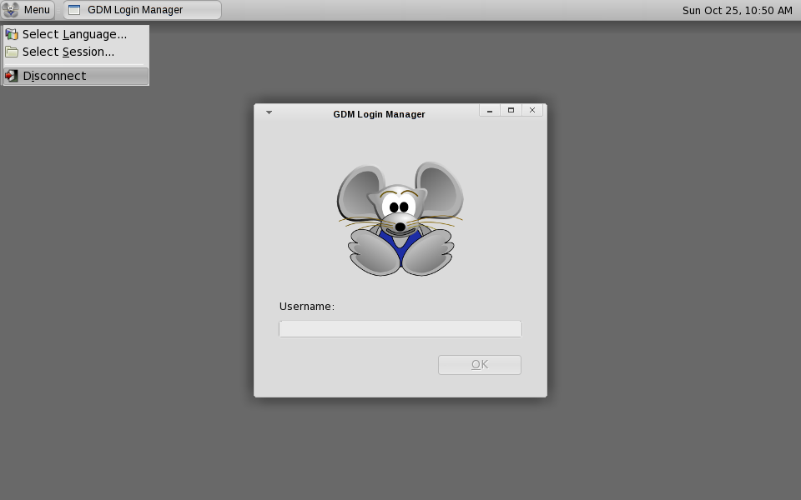
Task: Focus the Username input field
Action: click(x=400, y=329)
